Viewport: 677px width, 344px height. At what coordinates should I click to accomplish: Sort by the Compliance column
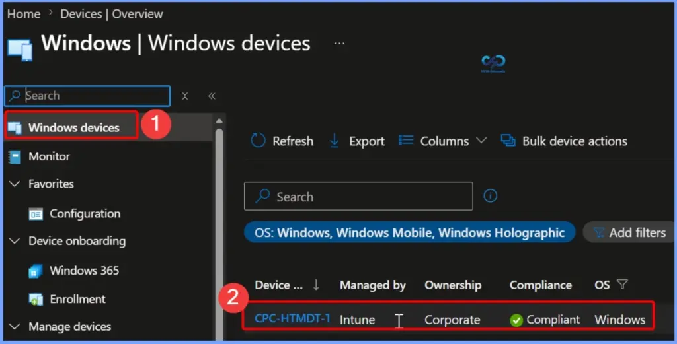541,285
